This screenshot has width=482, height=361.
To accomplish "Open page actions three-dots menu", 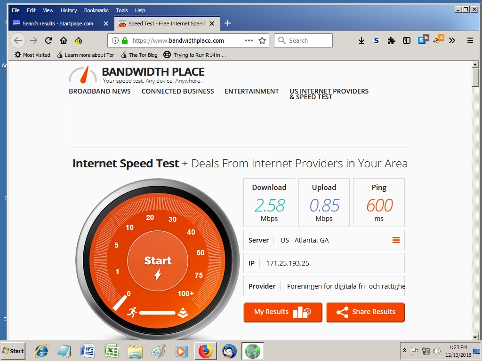I will tap(249, 40).
